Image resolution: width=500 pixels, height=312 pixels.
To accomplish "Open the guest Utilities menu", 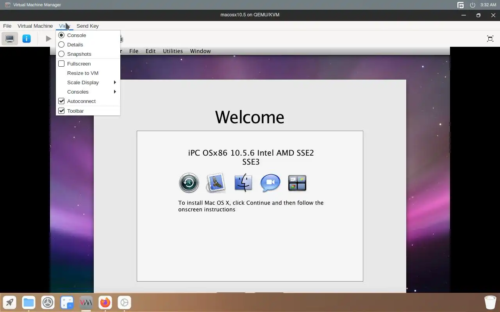I will (173, 51).
